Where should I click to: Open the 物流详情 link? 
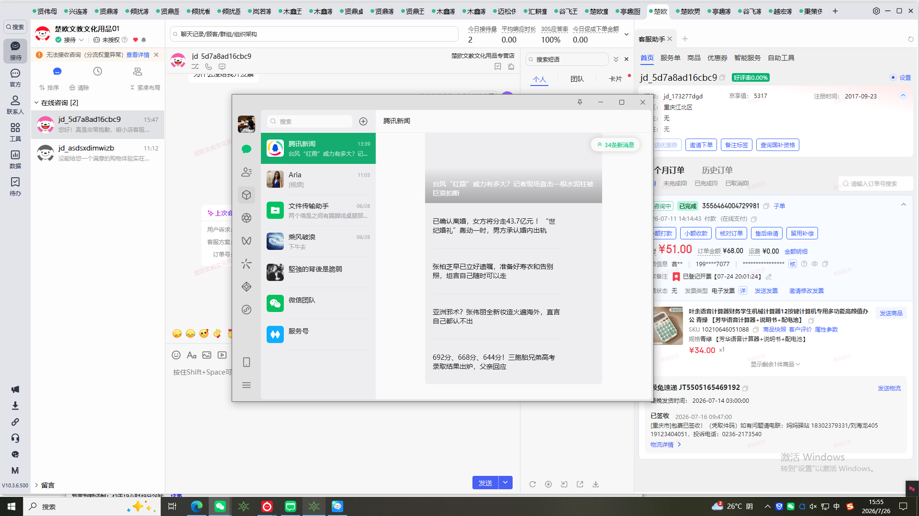[665, 444]
